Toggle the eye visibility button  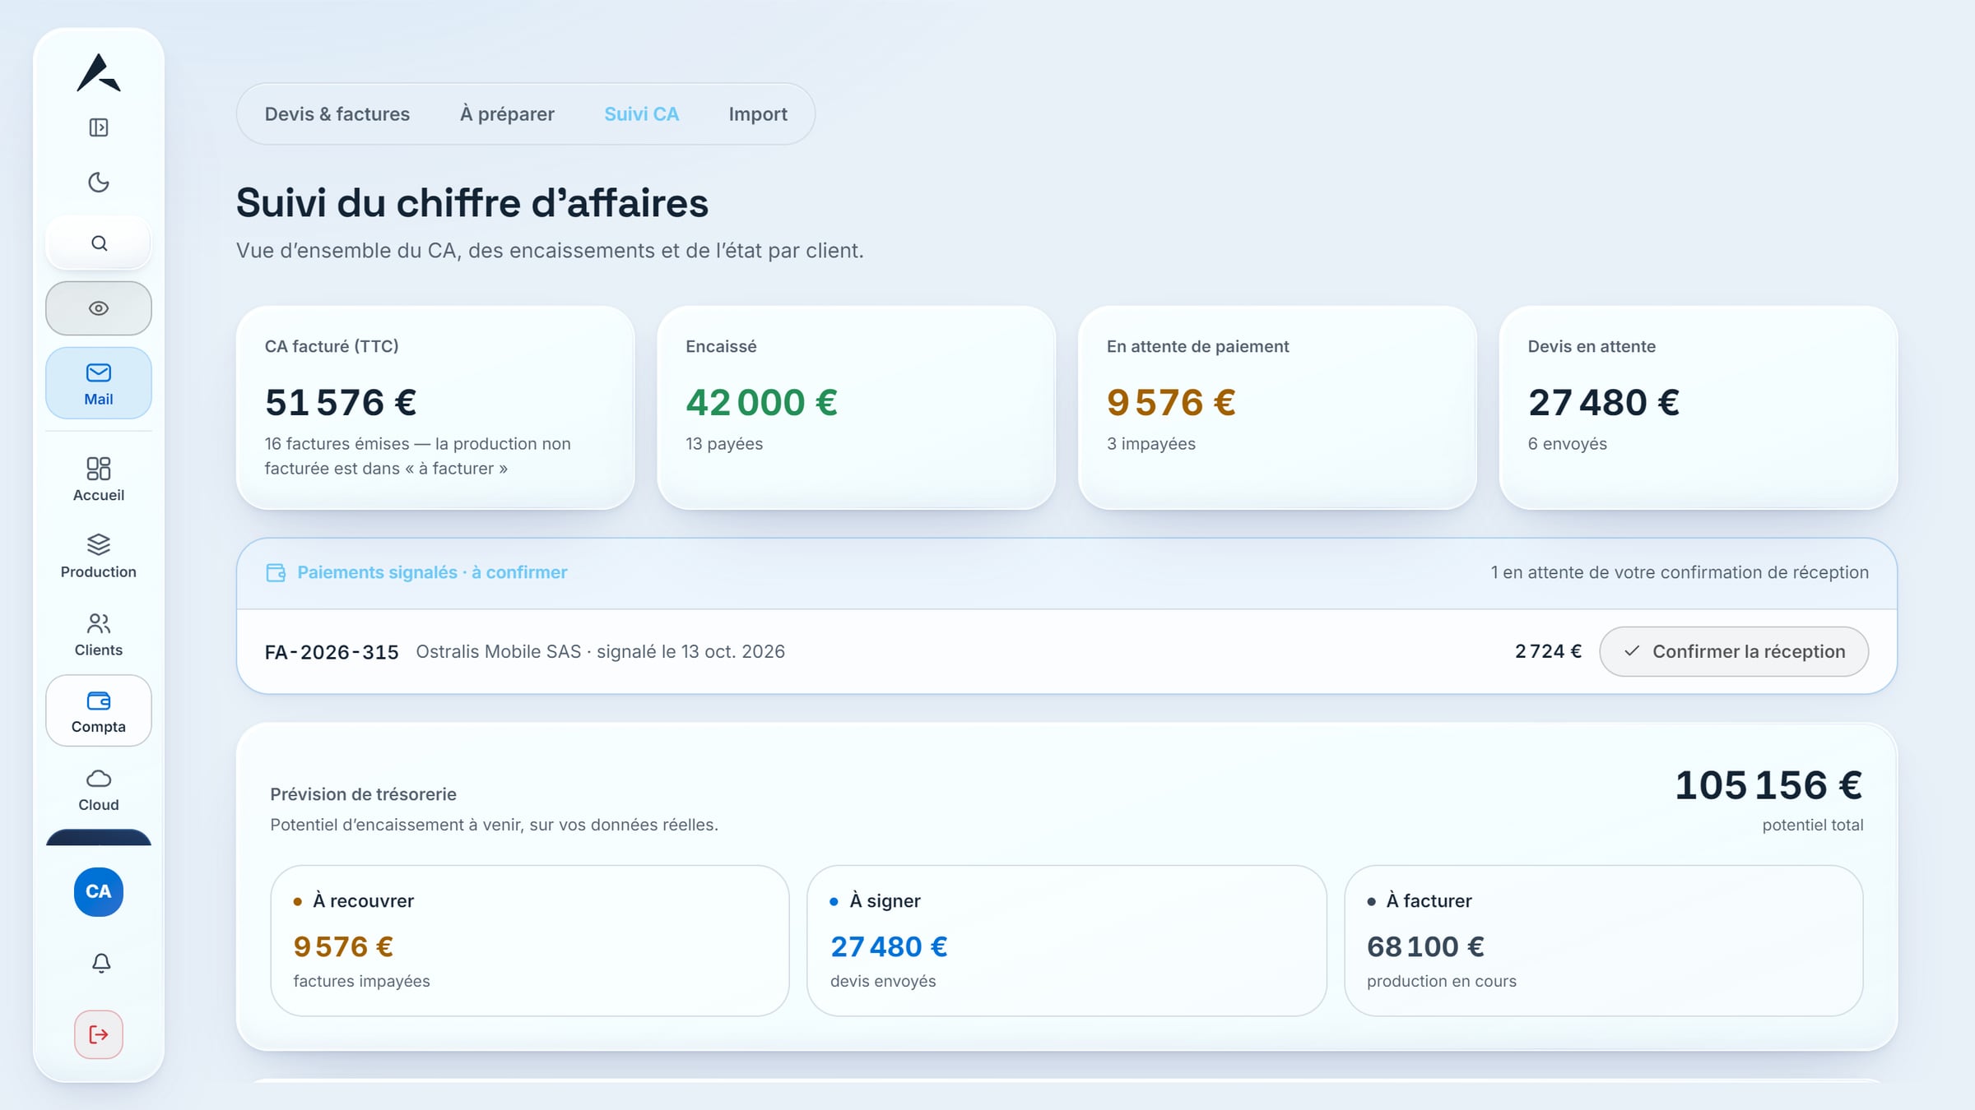[99, 308]
